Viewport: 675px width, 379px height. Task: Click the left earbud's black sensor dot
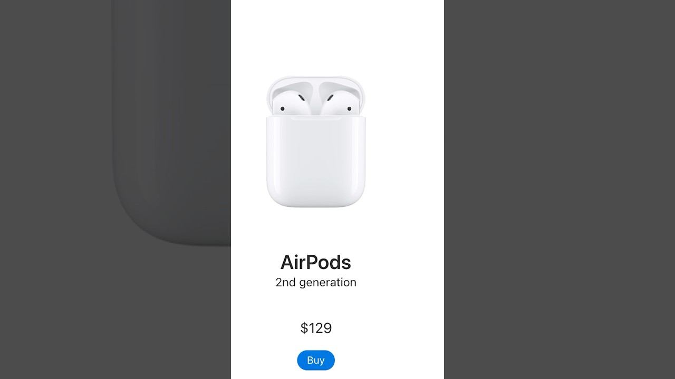pyautogui.click(x=282, y=109)
